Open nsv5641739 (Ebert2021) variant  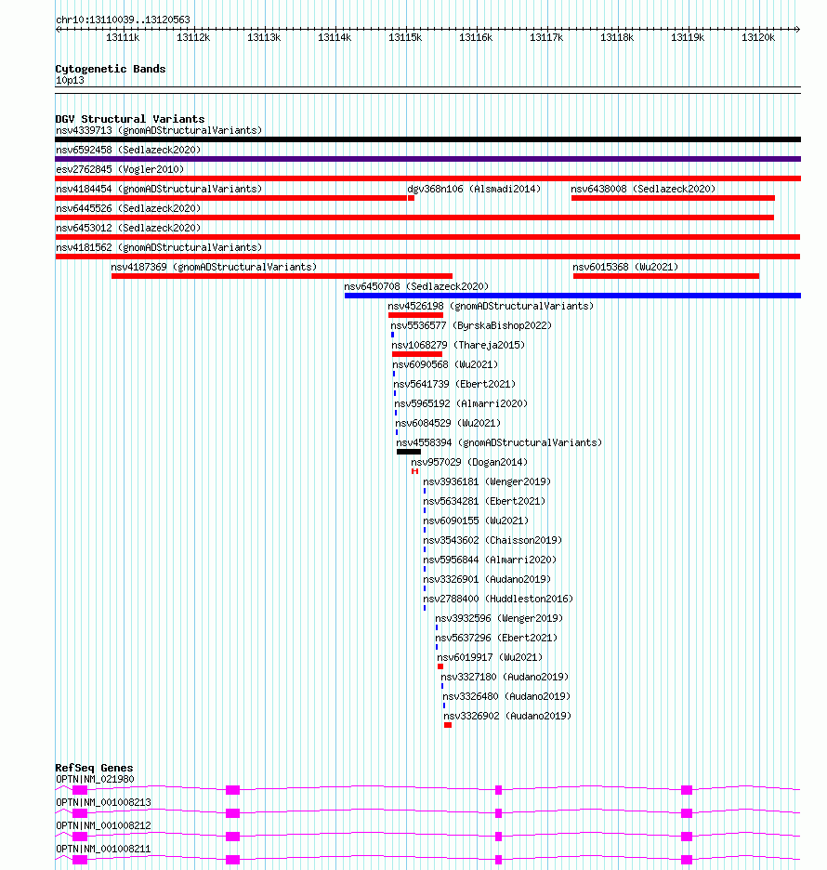pyautogui.click(x=454, y=384)
